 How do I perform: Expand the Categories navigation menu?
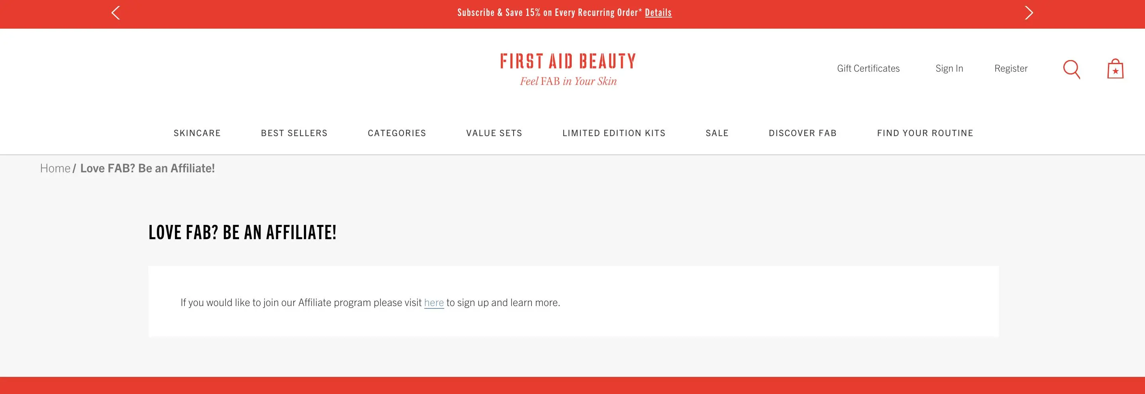tap(396, 133)
